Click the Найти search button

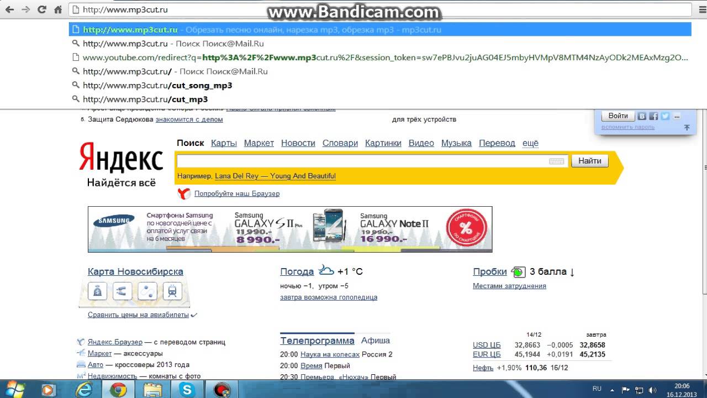coord(590,161)
